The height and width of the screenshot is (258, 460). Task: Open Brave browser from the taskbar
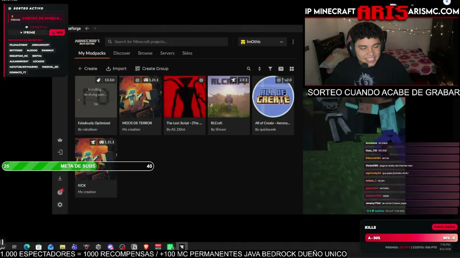146,247
